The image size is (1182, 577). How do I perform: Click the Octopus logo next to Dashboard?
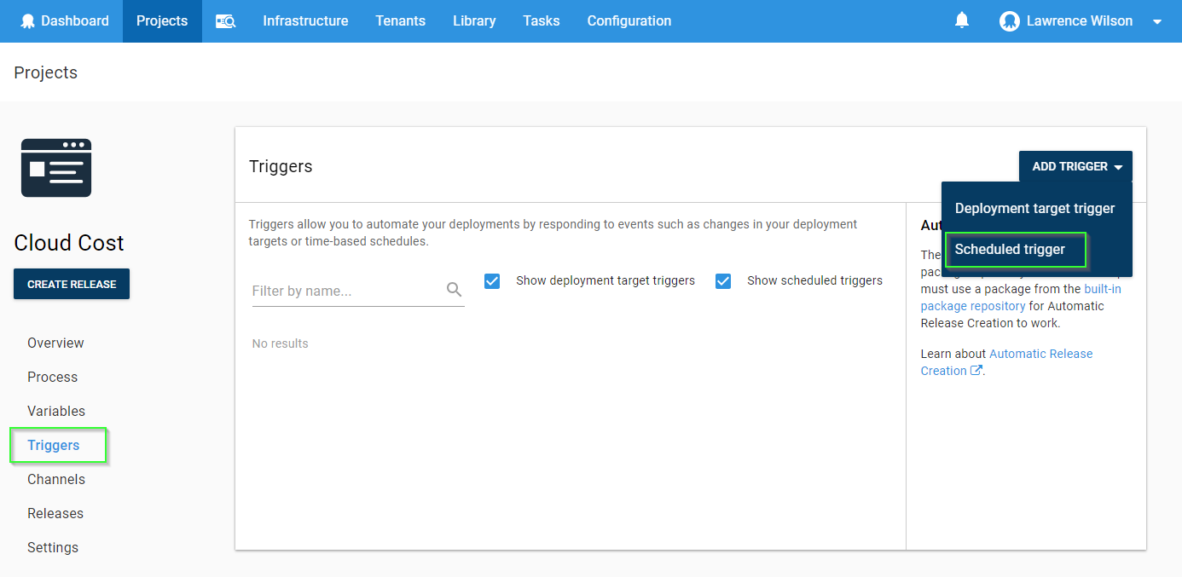click(x=28, y=21)
